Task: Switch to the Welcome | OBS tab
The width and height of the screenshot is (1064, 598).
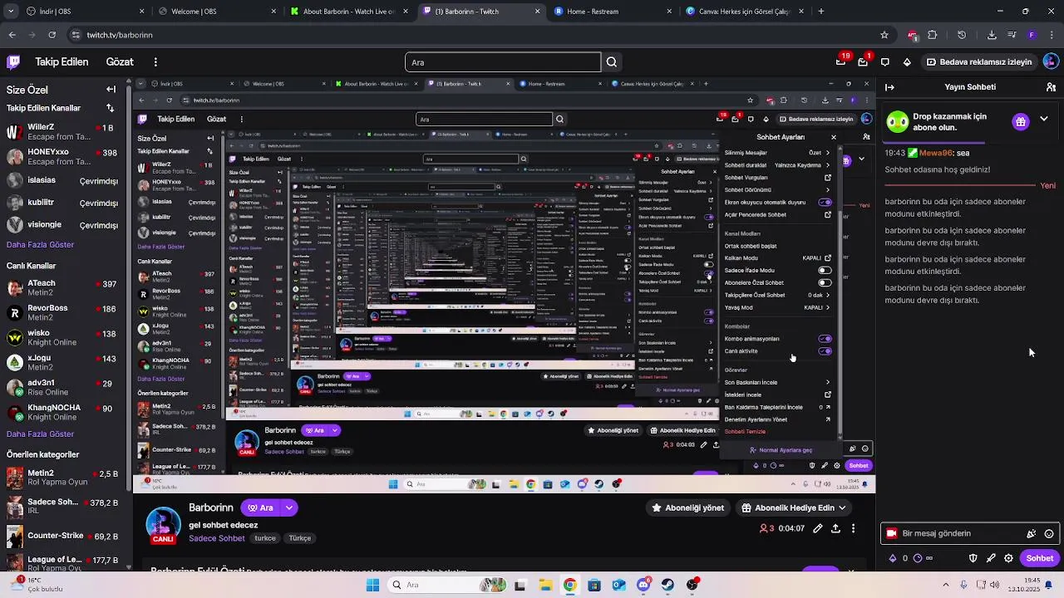Action: (x=216, y=12)
